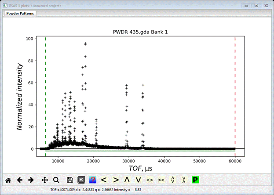
Task: Click the green P publish button
Action: (x=195, y=180)
